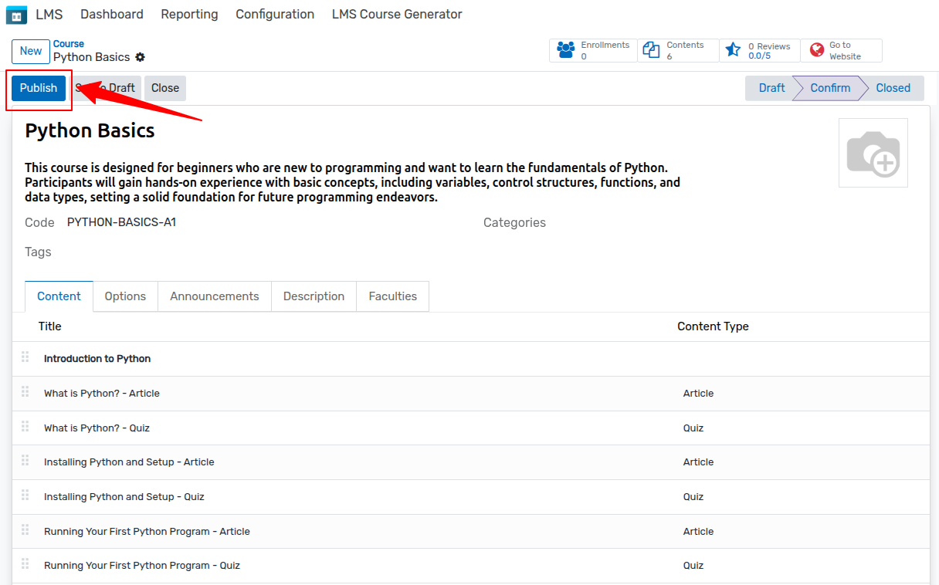Switch to the Content tab
This screenshot has height=585, width=939.
coord(59,296)
